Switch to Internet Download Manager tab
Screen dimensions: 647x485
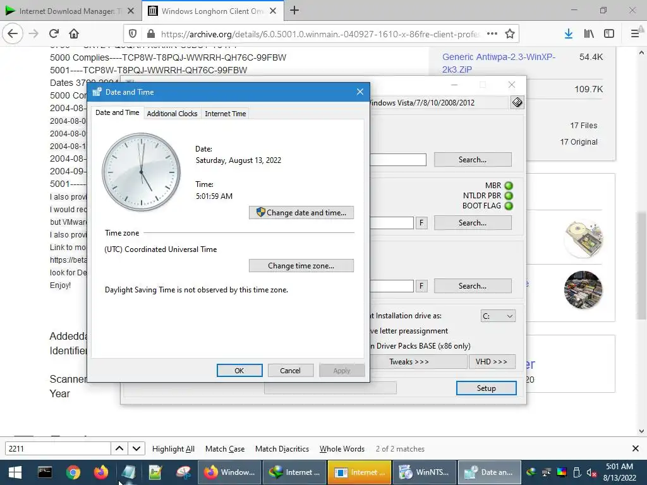click(x=70, y=11)
